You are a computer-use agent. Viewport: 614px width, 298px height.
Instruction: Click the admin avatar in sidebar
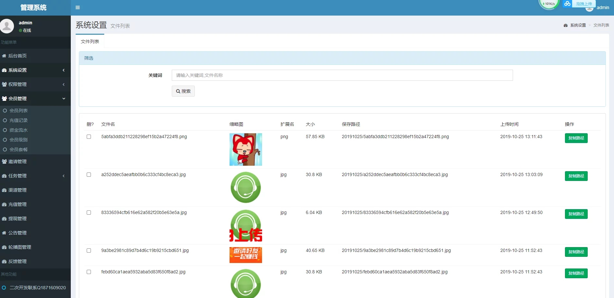click(x=7, y=26)
